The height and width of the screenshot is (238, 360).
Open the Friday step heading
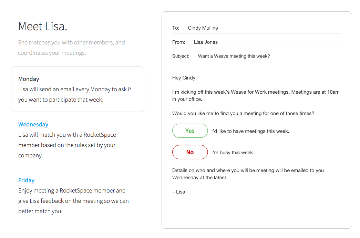pos(27,180)
